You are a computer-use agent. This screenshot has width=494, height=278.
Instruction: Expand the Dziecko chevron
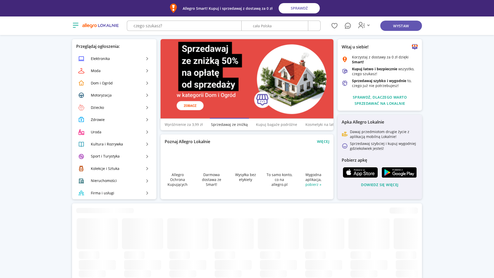[x=147, y=108]
